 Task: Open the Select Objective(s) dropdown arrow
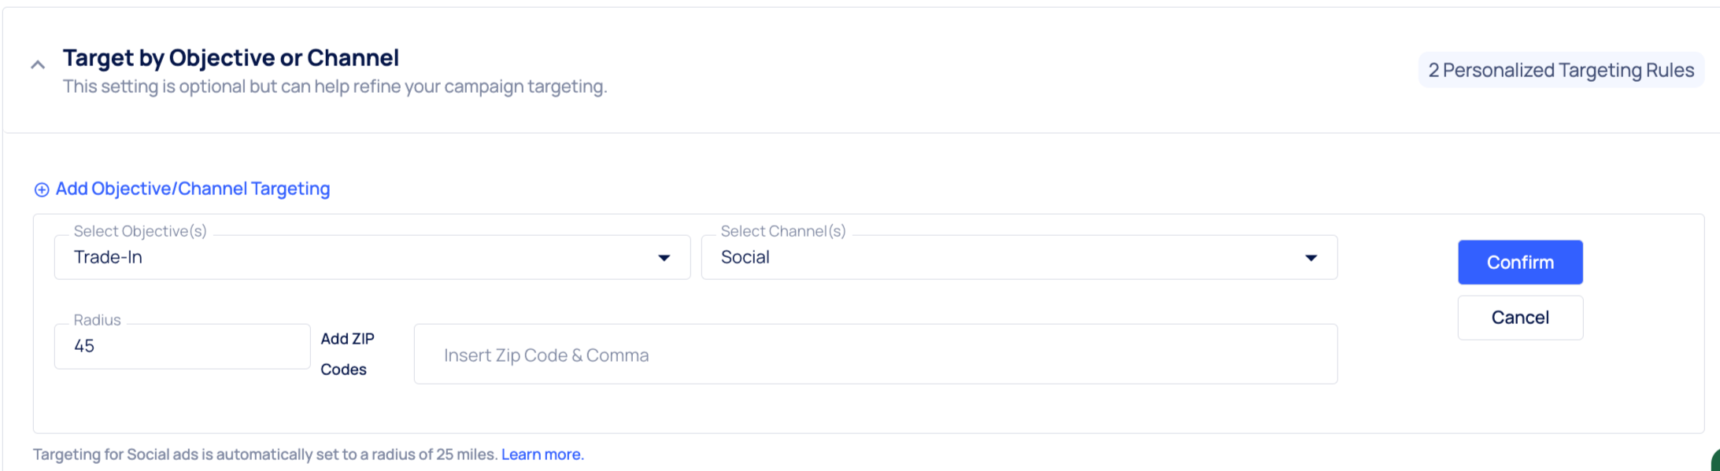pos(664,258)
